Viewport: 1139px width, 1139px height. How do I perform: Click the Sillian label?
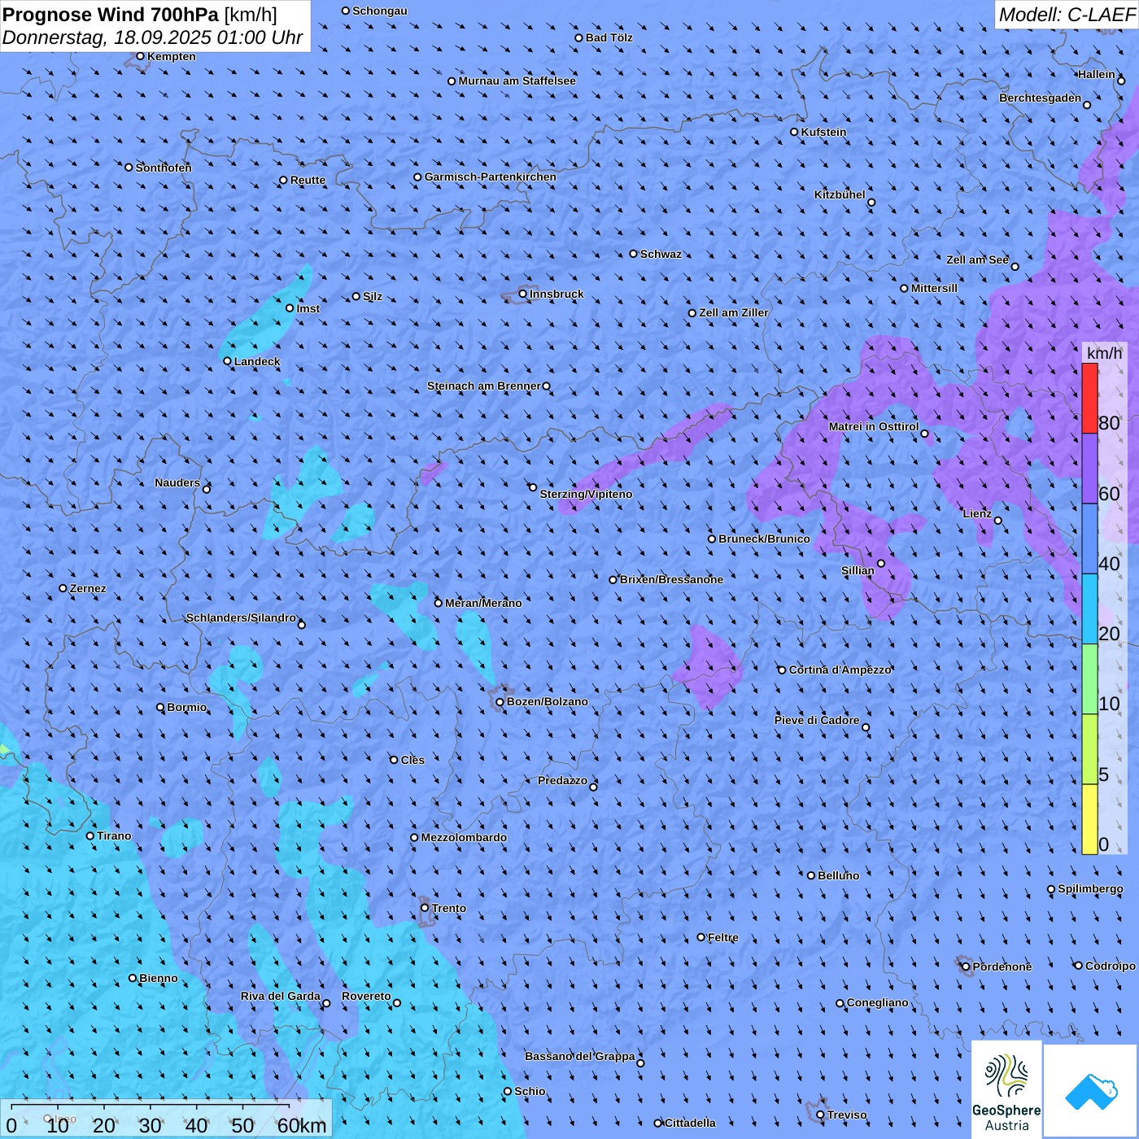[858, 570]
